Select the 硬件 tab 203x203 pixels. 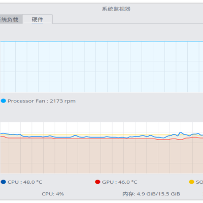tap(38, 19)
